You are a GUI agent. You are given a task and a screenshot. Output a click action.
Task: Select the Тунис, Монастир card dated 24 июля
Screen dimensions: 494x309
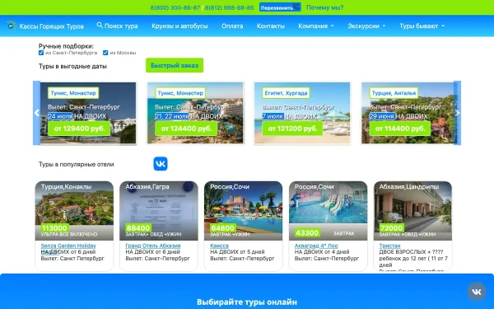tap(88, 113)
